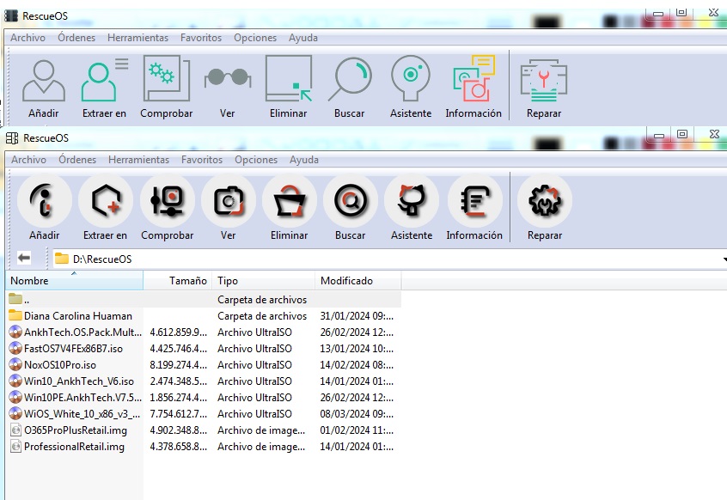Click date cell '08/03/2024 09:...'
The width and height of the screenshot is (727, 500).
357,414
